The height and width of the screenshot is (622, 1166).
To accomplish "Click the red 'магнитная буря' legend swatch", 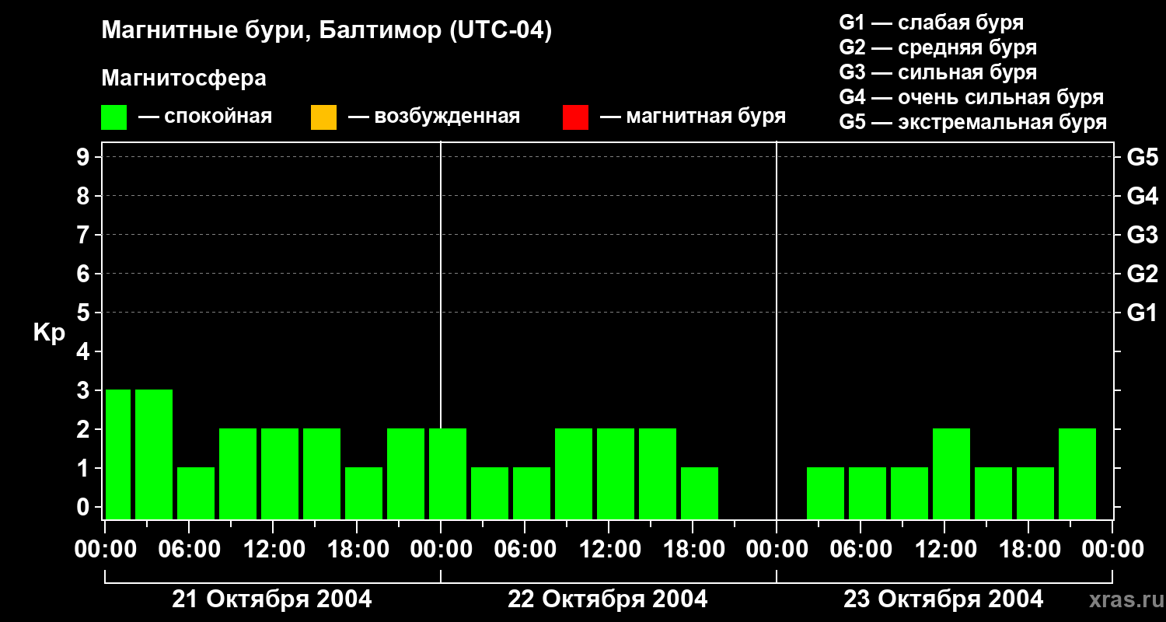I will coord(575,117).
